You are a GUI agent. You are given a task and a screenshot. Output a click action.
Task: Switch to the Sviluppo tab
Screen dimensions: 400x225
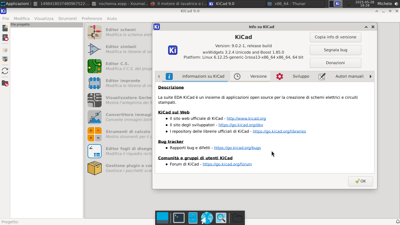tap(293, 76)
